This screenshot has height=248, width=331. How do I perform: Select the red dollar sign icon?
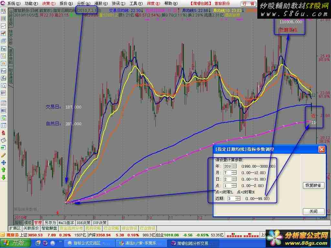click(3, 133)
